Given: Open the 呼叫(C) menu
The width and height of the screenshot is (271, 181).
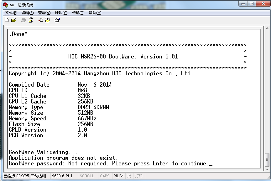Looking at the screenshot, I should pyautogui.click(x=61, y=13).
